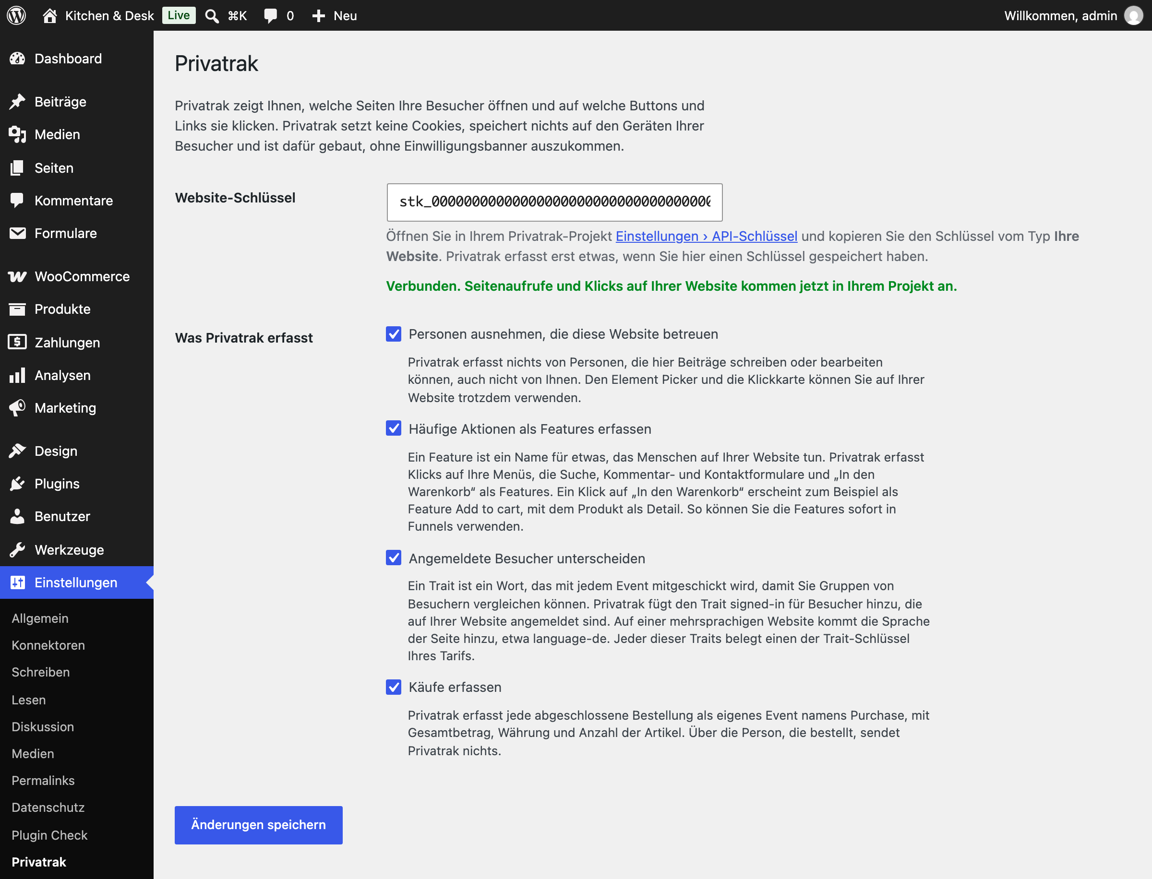Click the Einstellungen sliders icon
Viewport: 1152px width, 879px height.
pos(17,582)
